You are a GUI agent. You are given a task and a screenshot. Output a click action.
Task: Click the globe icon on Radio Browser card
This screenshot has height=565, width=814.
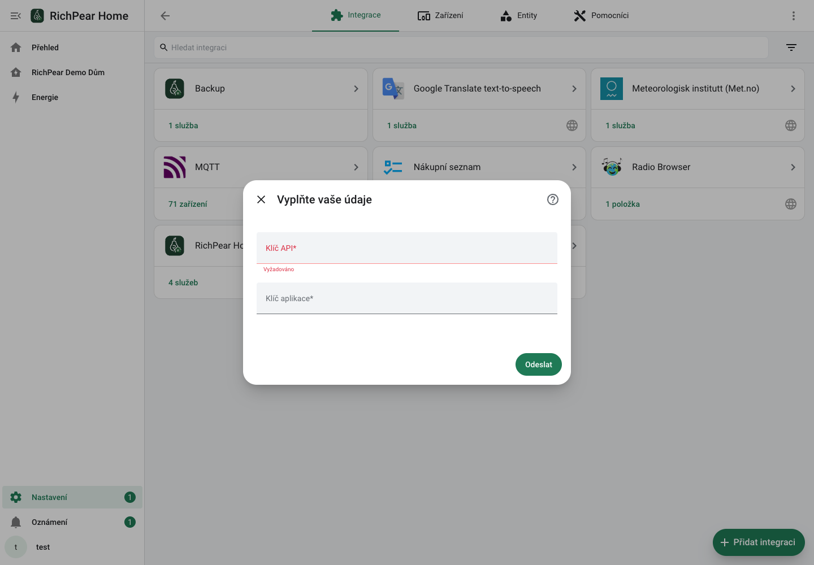[791, 204]
